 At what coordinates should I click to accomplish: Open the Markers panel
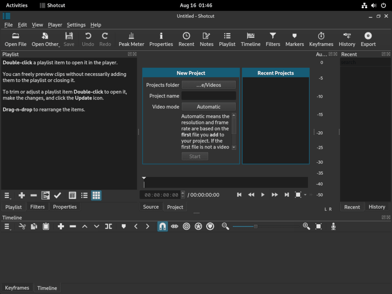[294, 39]
